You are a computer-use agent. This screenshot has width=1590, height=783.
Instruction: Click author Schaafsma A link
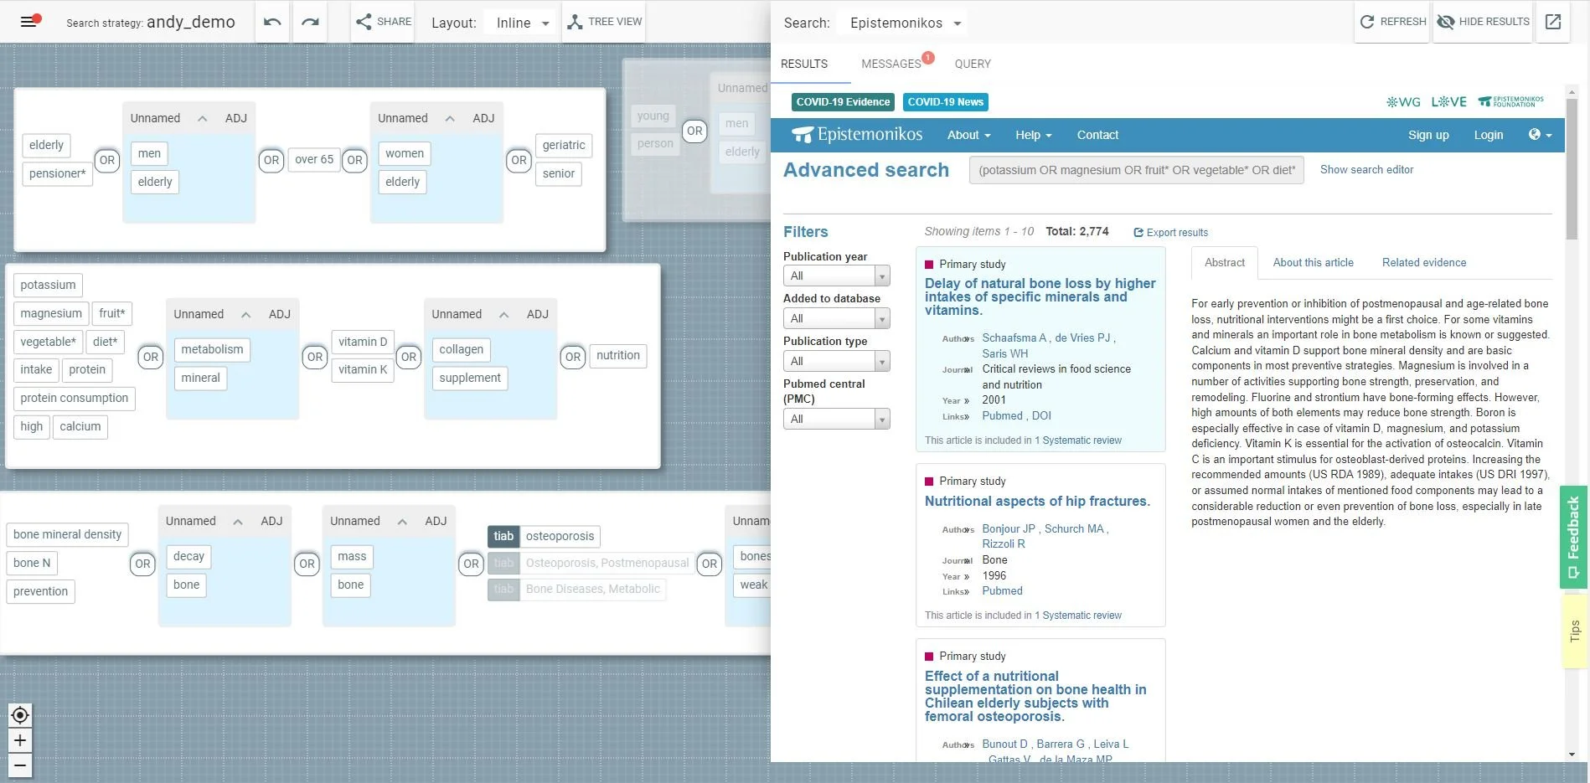[1014, 338]
